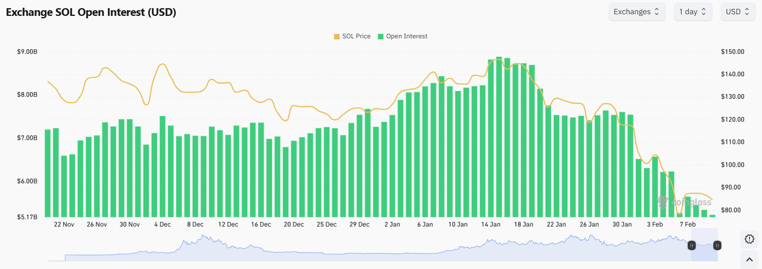
Task: Click the alert badge icon with exclamation mark
Action: pyautogui.click(x=749, y=239)
